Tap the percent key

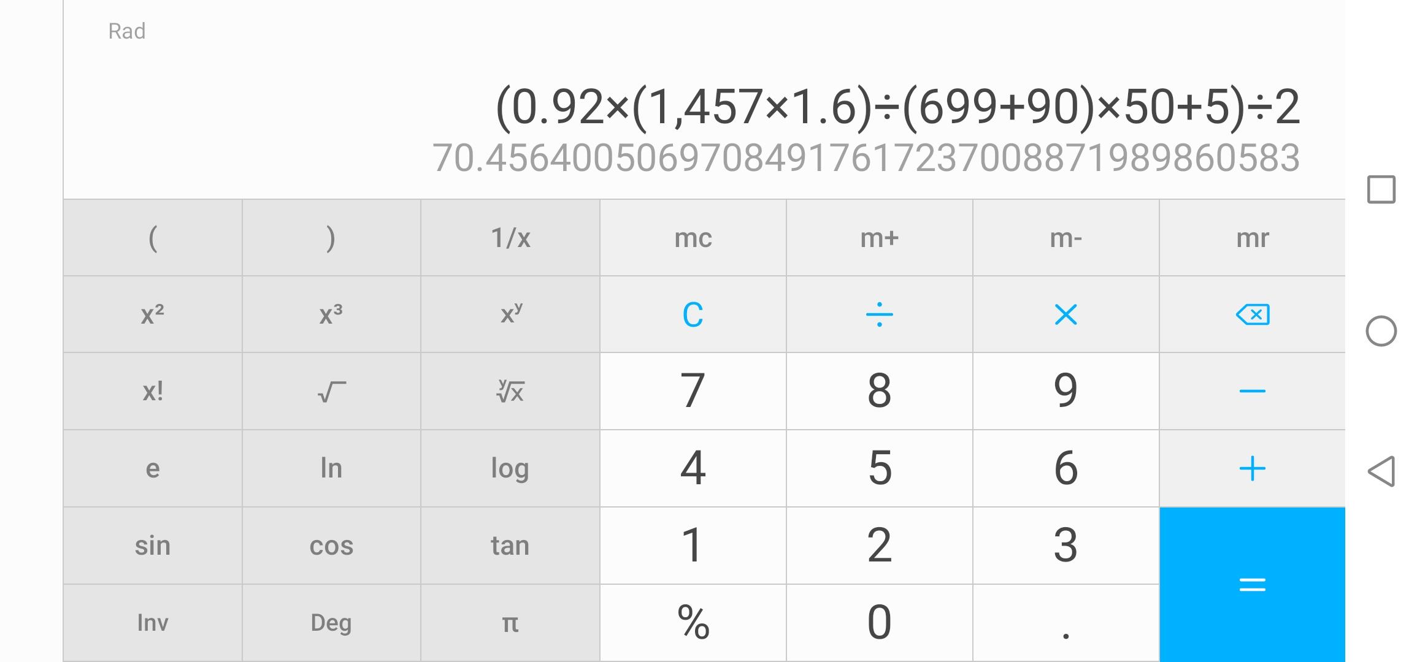click(693, 623)
